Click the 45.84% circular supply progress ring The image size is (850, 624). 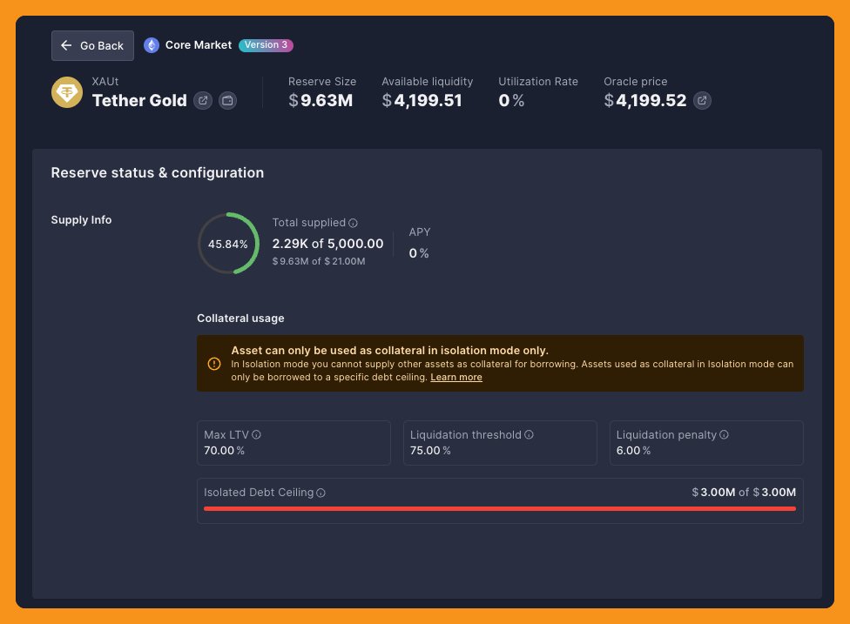pyautogui.click(x=228, y=244)
